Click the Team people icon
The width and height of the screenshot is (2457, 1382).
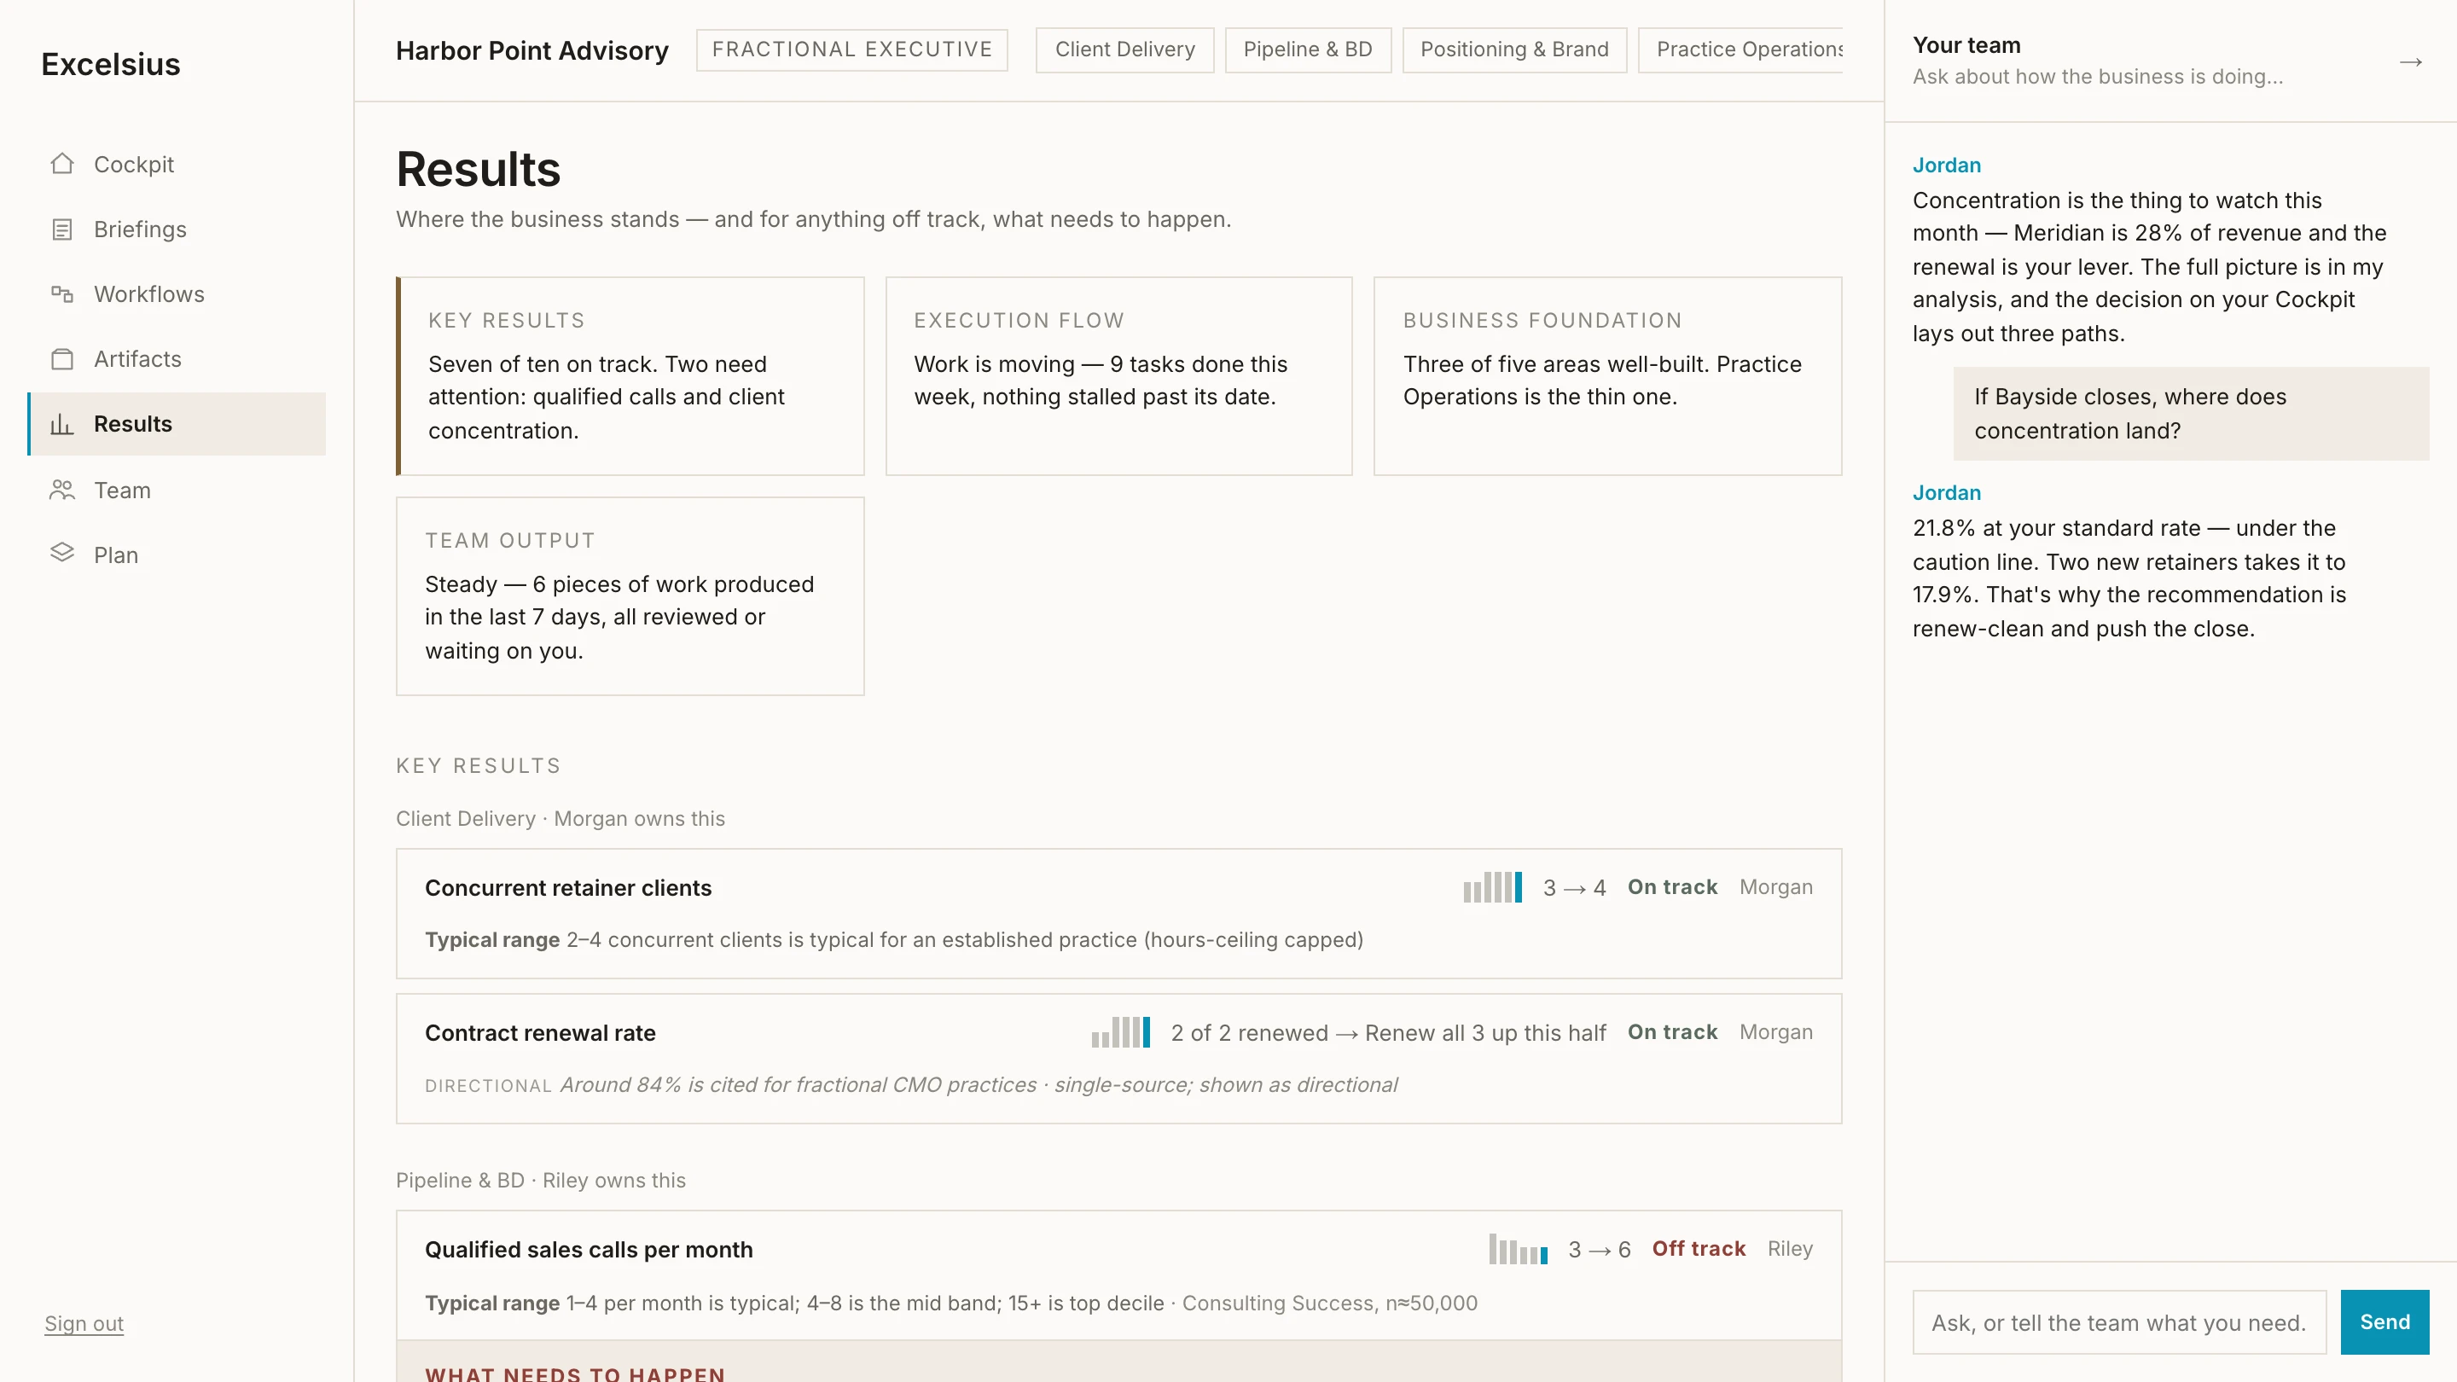point(62,491)
